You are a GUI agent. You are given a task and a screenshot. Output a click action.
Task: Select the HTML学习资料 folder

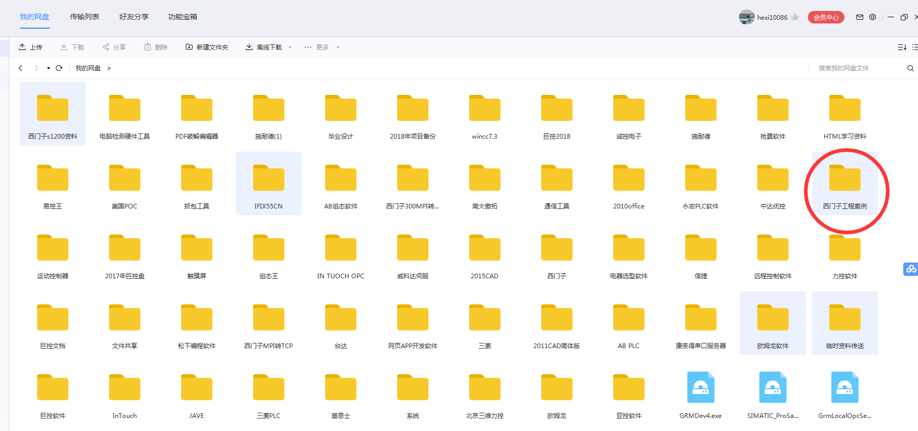[845, 114]
